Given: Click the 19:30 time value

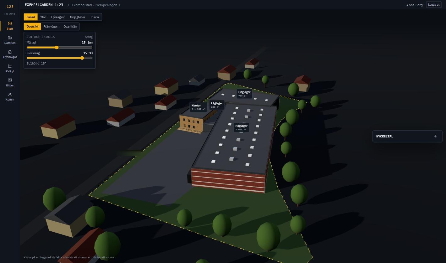Looking at the screenshot, I should 88,53.
